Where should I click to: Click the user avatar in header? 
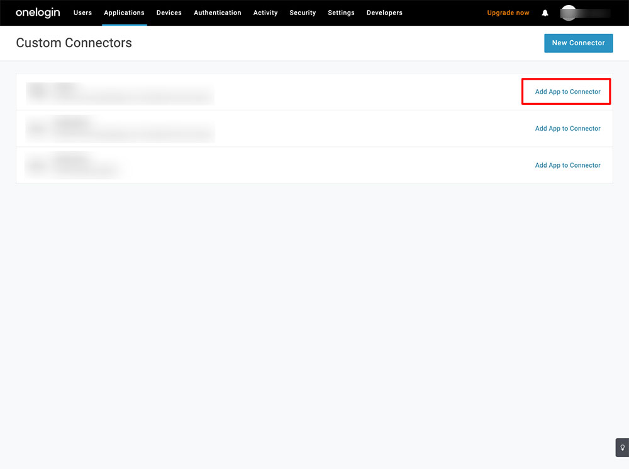pyautogui.click(x=569, y=13)
